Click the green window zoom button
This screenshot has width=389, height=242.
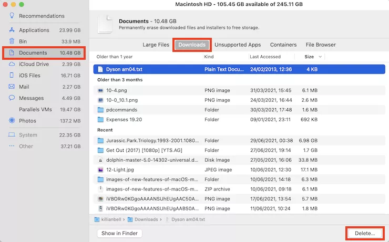pos(22,4)
